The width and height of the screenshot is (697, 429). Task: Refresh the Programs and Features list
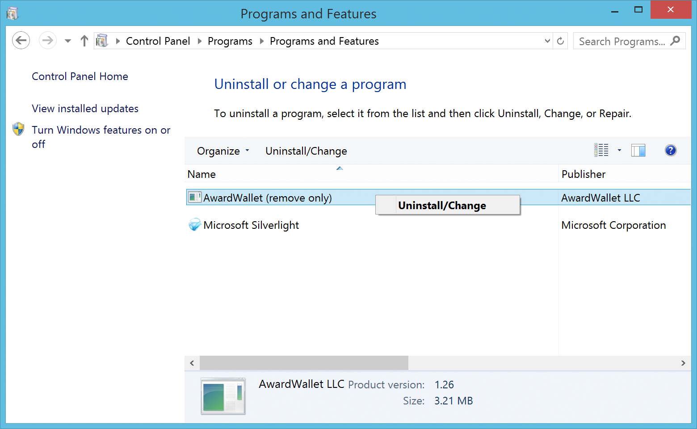coord(560,41)
